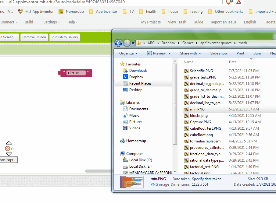The width and height of the screenshot is (276, 203).
Task: Click Dropbox in the address breadcrumb
Action: [168, 43]
